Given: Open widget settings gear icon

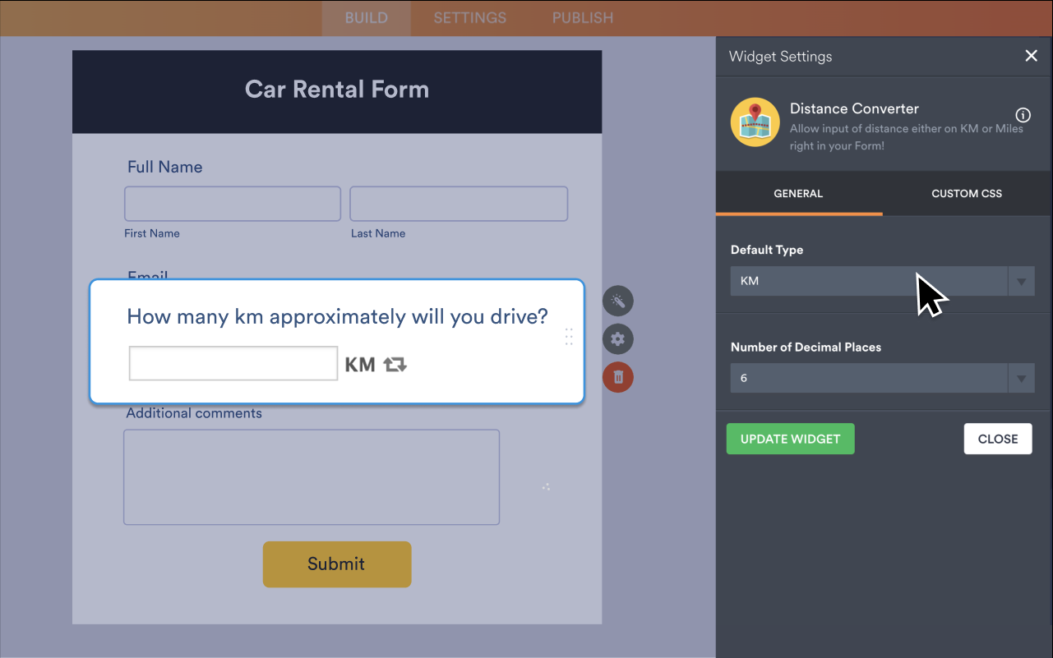Looking at the screenshot, I should click(x=618, y=339).
